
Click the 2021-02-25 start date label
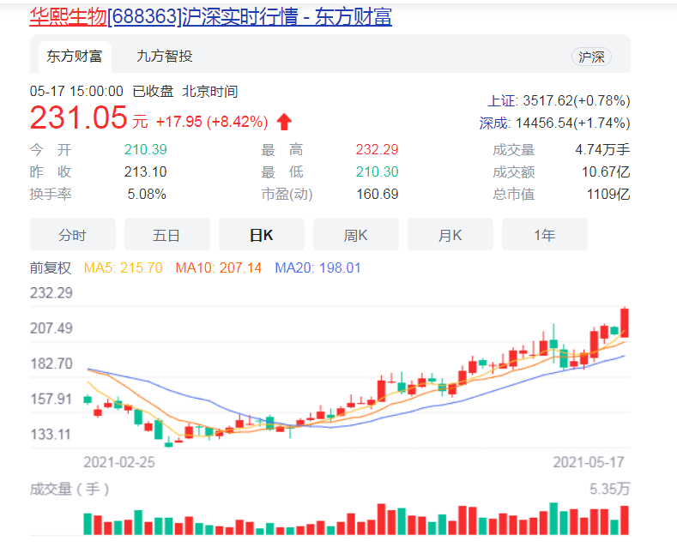119,462
